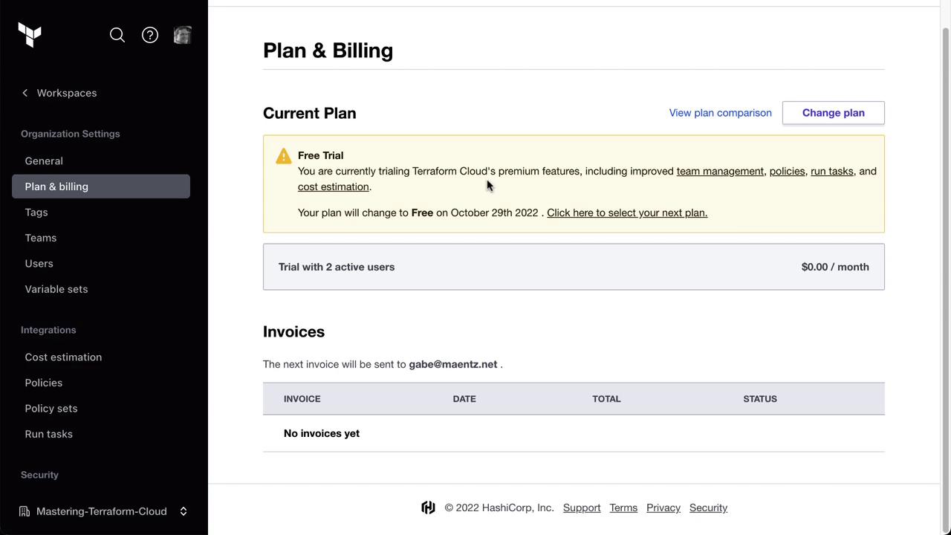Open Run tasks in the sidebar

49,434
